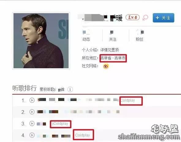Open the 粉丝 followers count

click(x=140, y=35)
